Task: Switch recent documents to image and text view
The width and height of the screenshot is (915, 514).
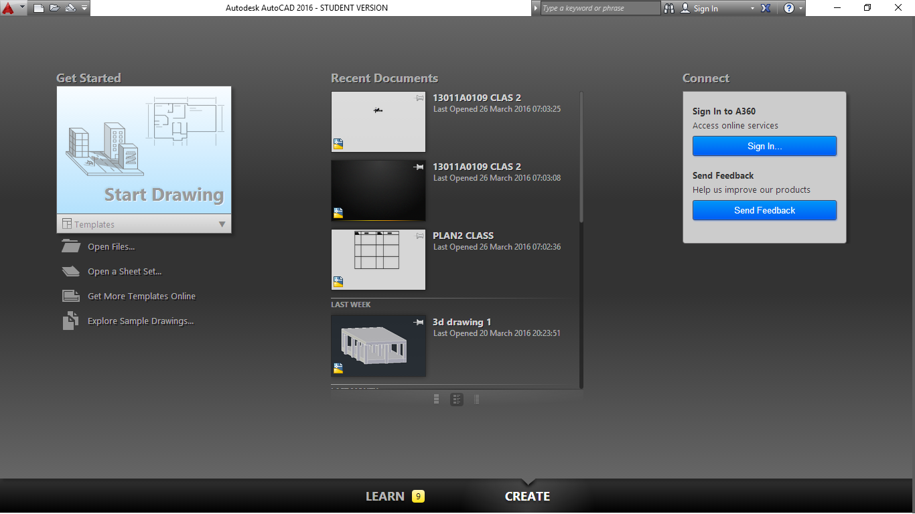Action: coord(457,400)
